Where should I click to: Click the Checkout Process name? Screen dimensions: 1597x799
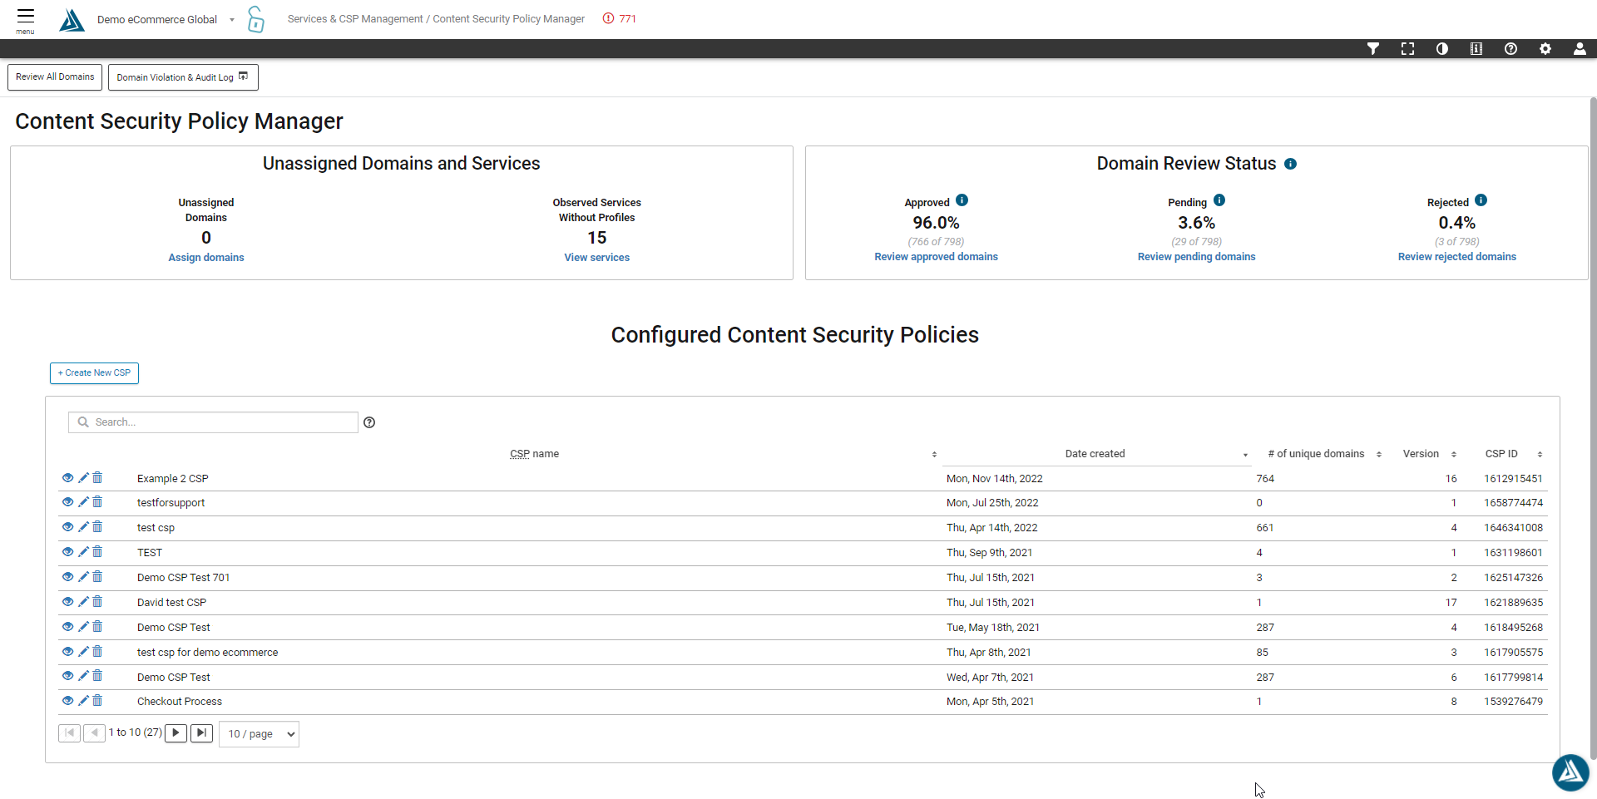(180, 702)
